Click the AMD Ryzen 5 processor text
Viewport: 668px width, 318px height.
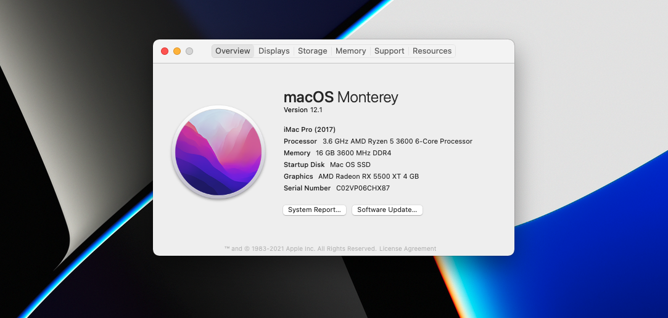tap(397, 141)
